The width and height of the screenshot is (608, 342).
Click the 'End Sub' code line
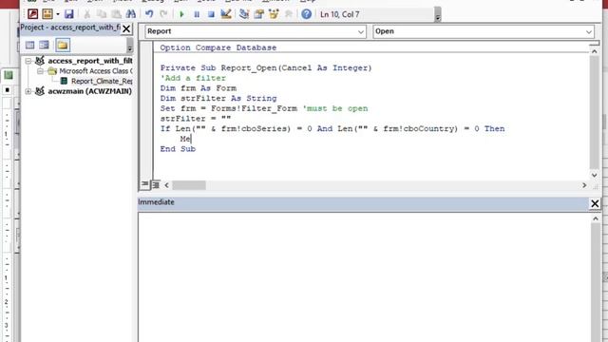pos(178,149)
